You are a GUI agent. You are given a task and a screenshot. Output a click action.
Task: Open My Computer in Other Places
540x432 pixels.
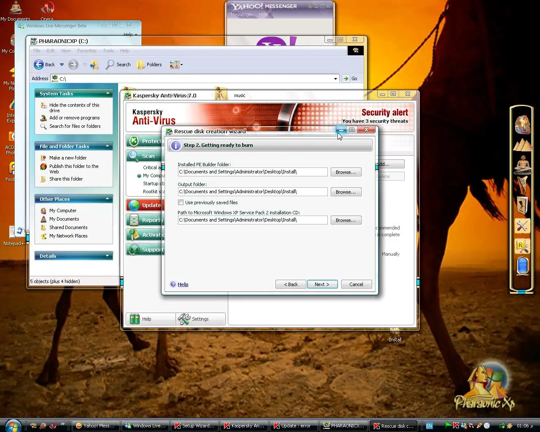coord(62,211)
